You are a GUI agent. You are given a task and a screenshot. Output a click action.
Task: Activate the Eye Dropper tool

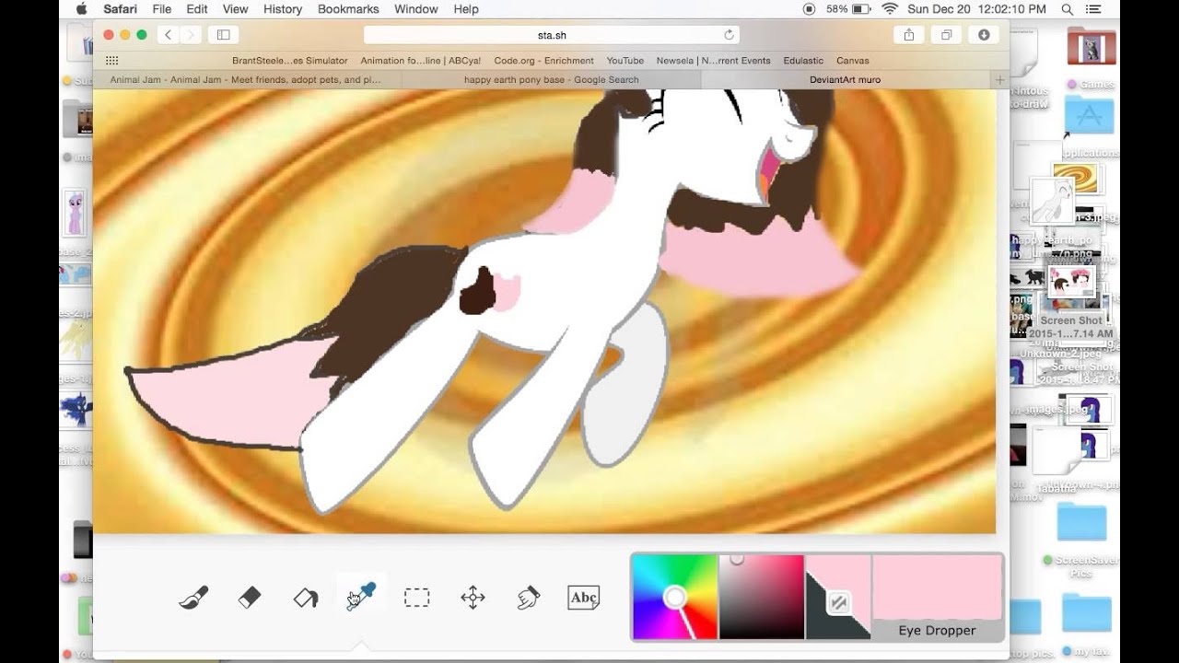tap(361, 598)
